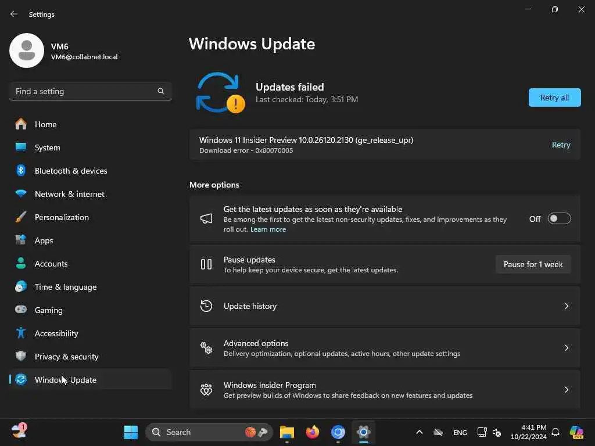Click the Network wifi icon

click(21, 193)
